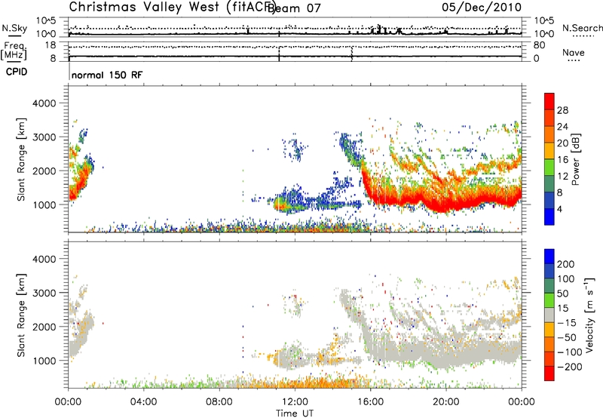Click the "24" power color bar label

point(562,127)
